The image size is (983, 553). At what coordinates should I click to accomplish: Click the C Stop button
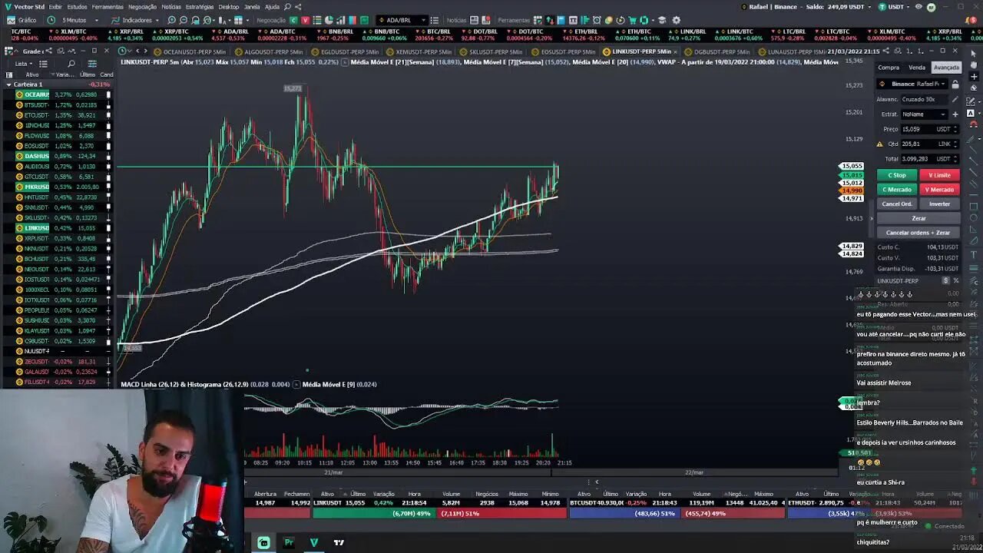[x=896, y=175]
